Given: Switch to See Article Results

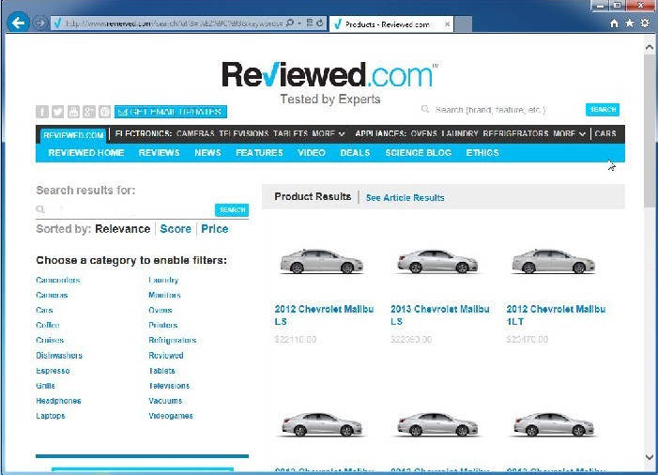Looking at the screenshot, I should 405,198.
